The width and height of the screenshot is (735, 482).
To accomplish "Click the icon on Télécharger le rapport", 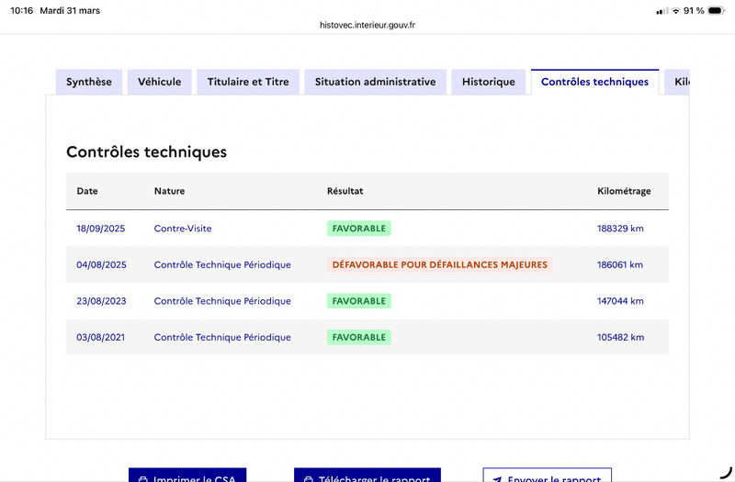I will click(309, 479).
